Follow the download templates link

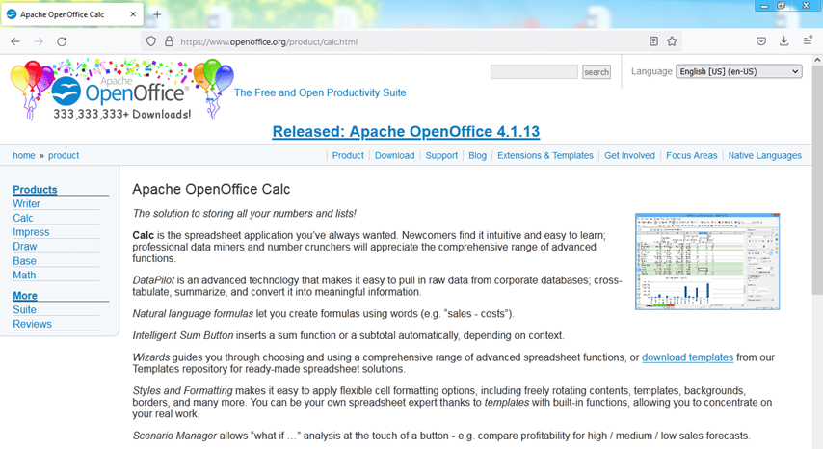[x=687, y=357]
